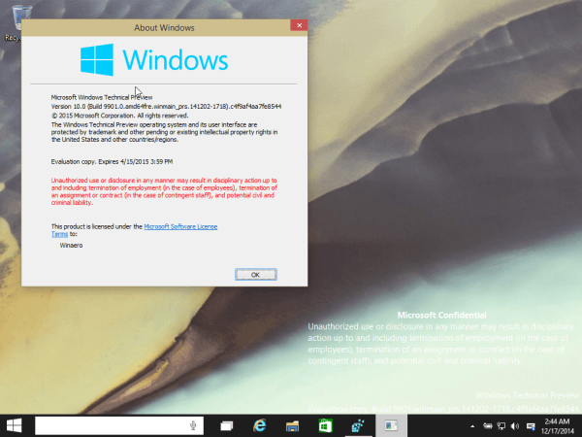Screen dimensions: 582x437
Task: Click the 'Version 10.0 (Build 9901' line
Action: [x=166, y=107]
